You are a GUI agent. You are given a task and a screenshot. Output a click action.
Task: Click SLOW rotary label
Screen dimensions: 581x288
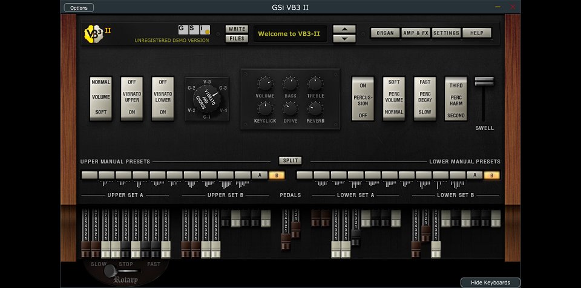coord(99,264)
